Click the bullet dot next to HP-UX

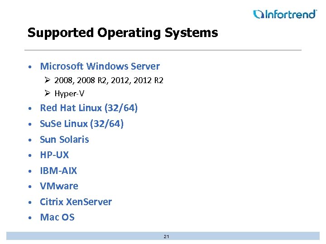pos(29,155)
